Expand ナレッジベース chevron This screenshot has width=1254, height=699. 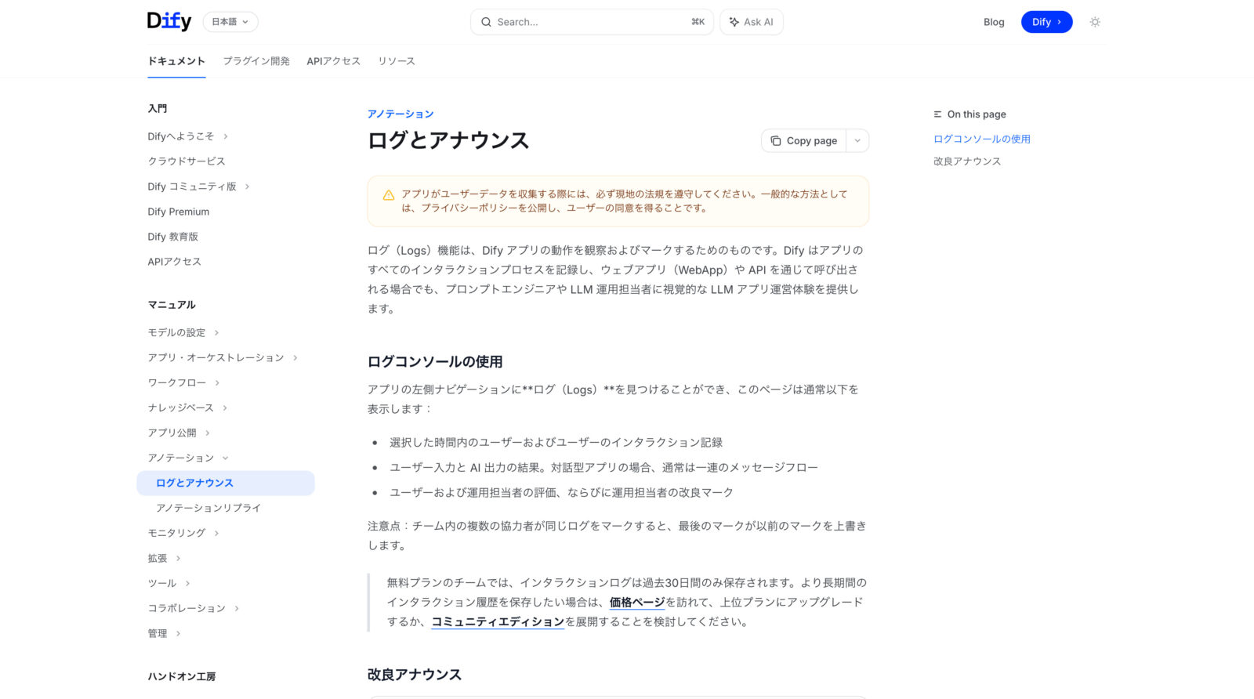pos(225,407)
